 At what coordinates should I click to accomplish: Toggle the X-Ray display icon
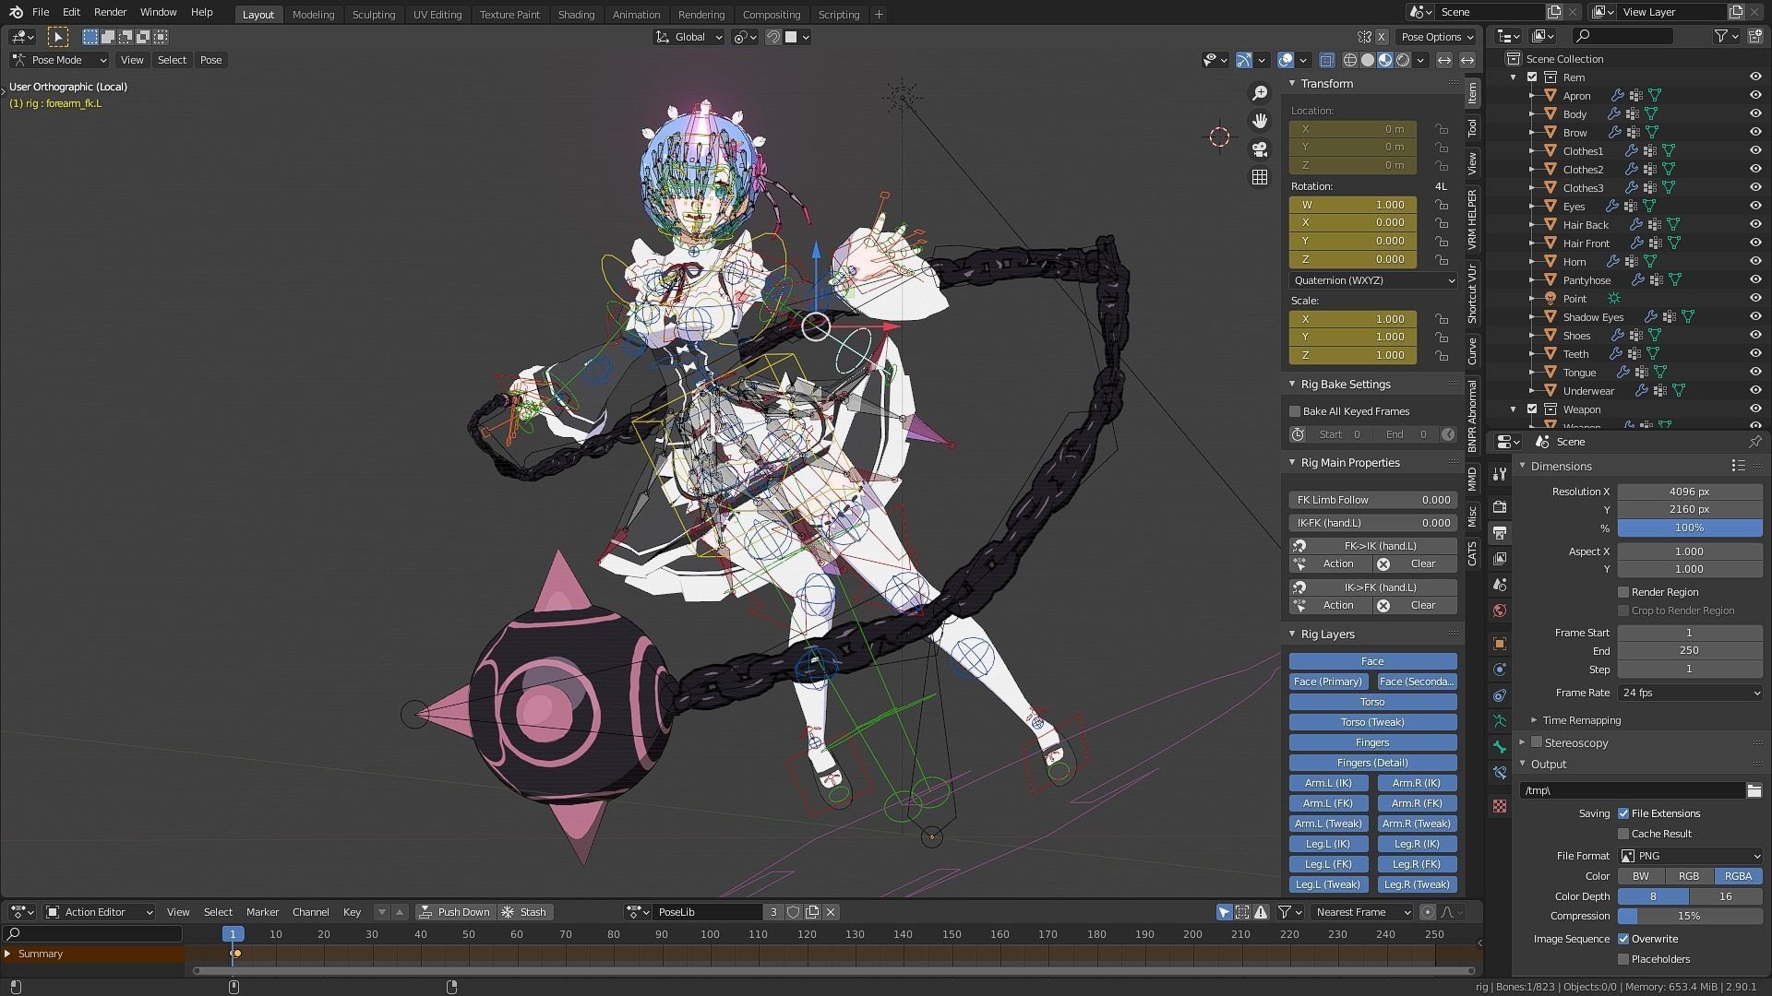point(1326,60)
